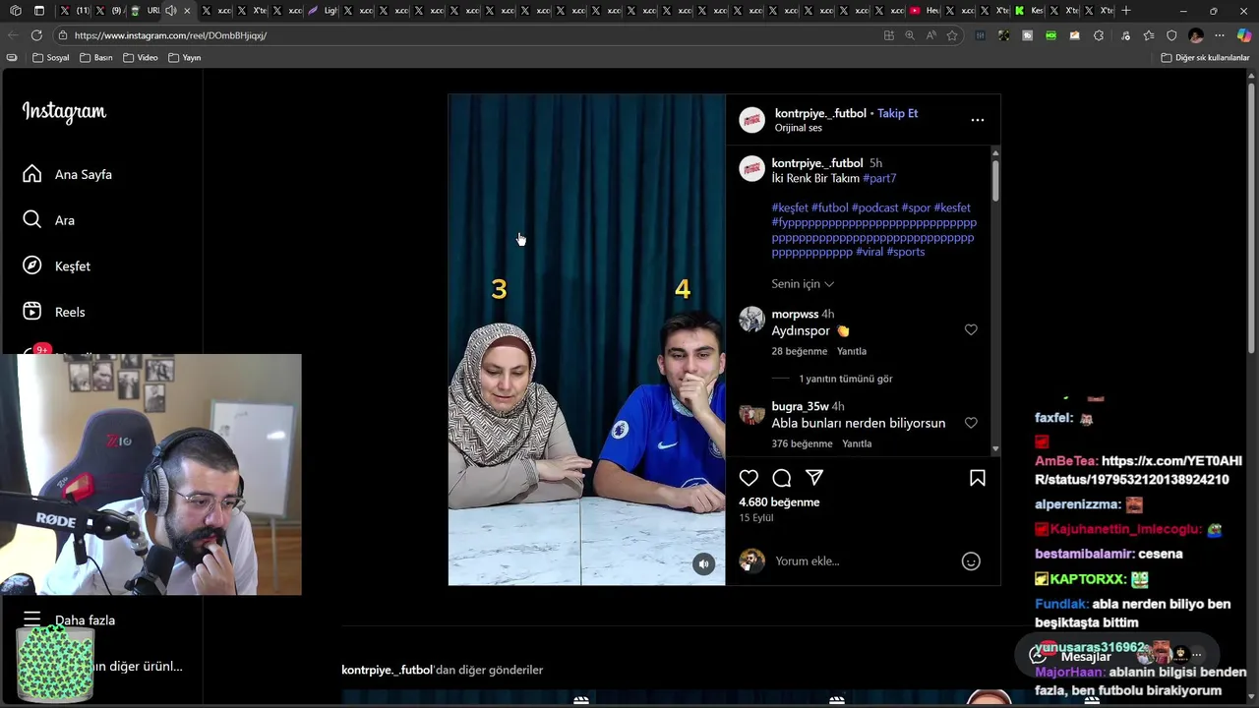
Task: Click the Instagram logo
Action: click(x=64, y=112)
